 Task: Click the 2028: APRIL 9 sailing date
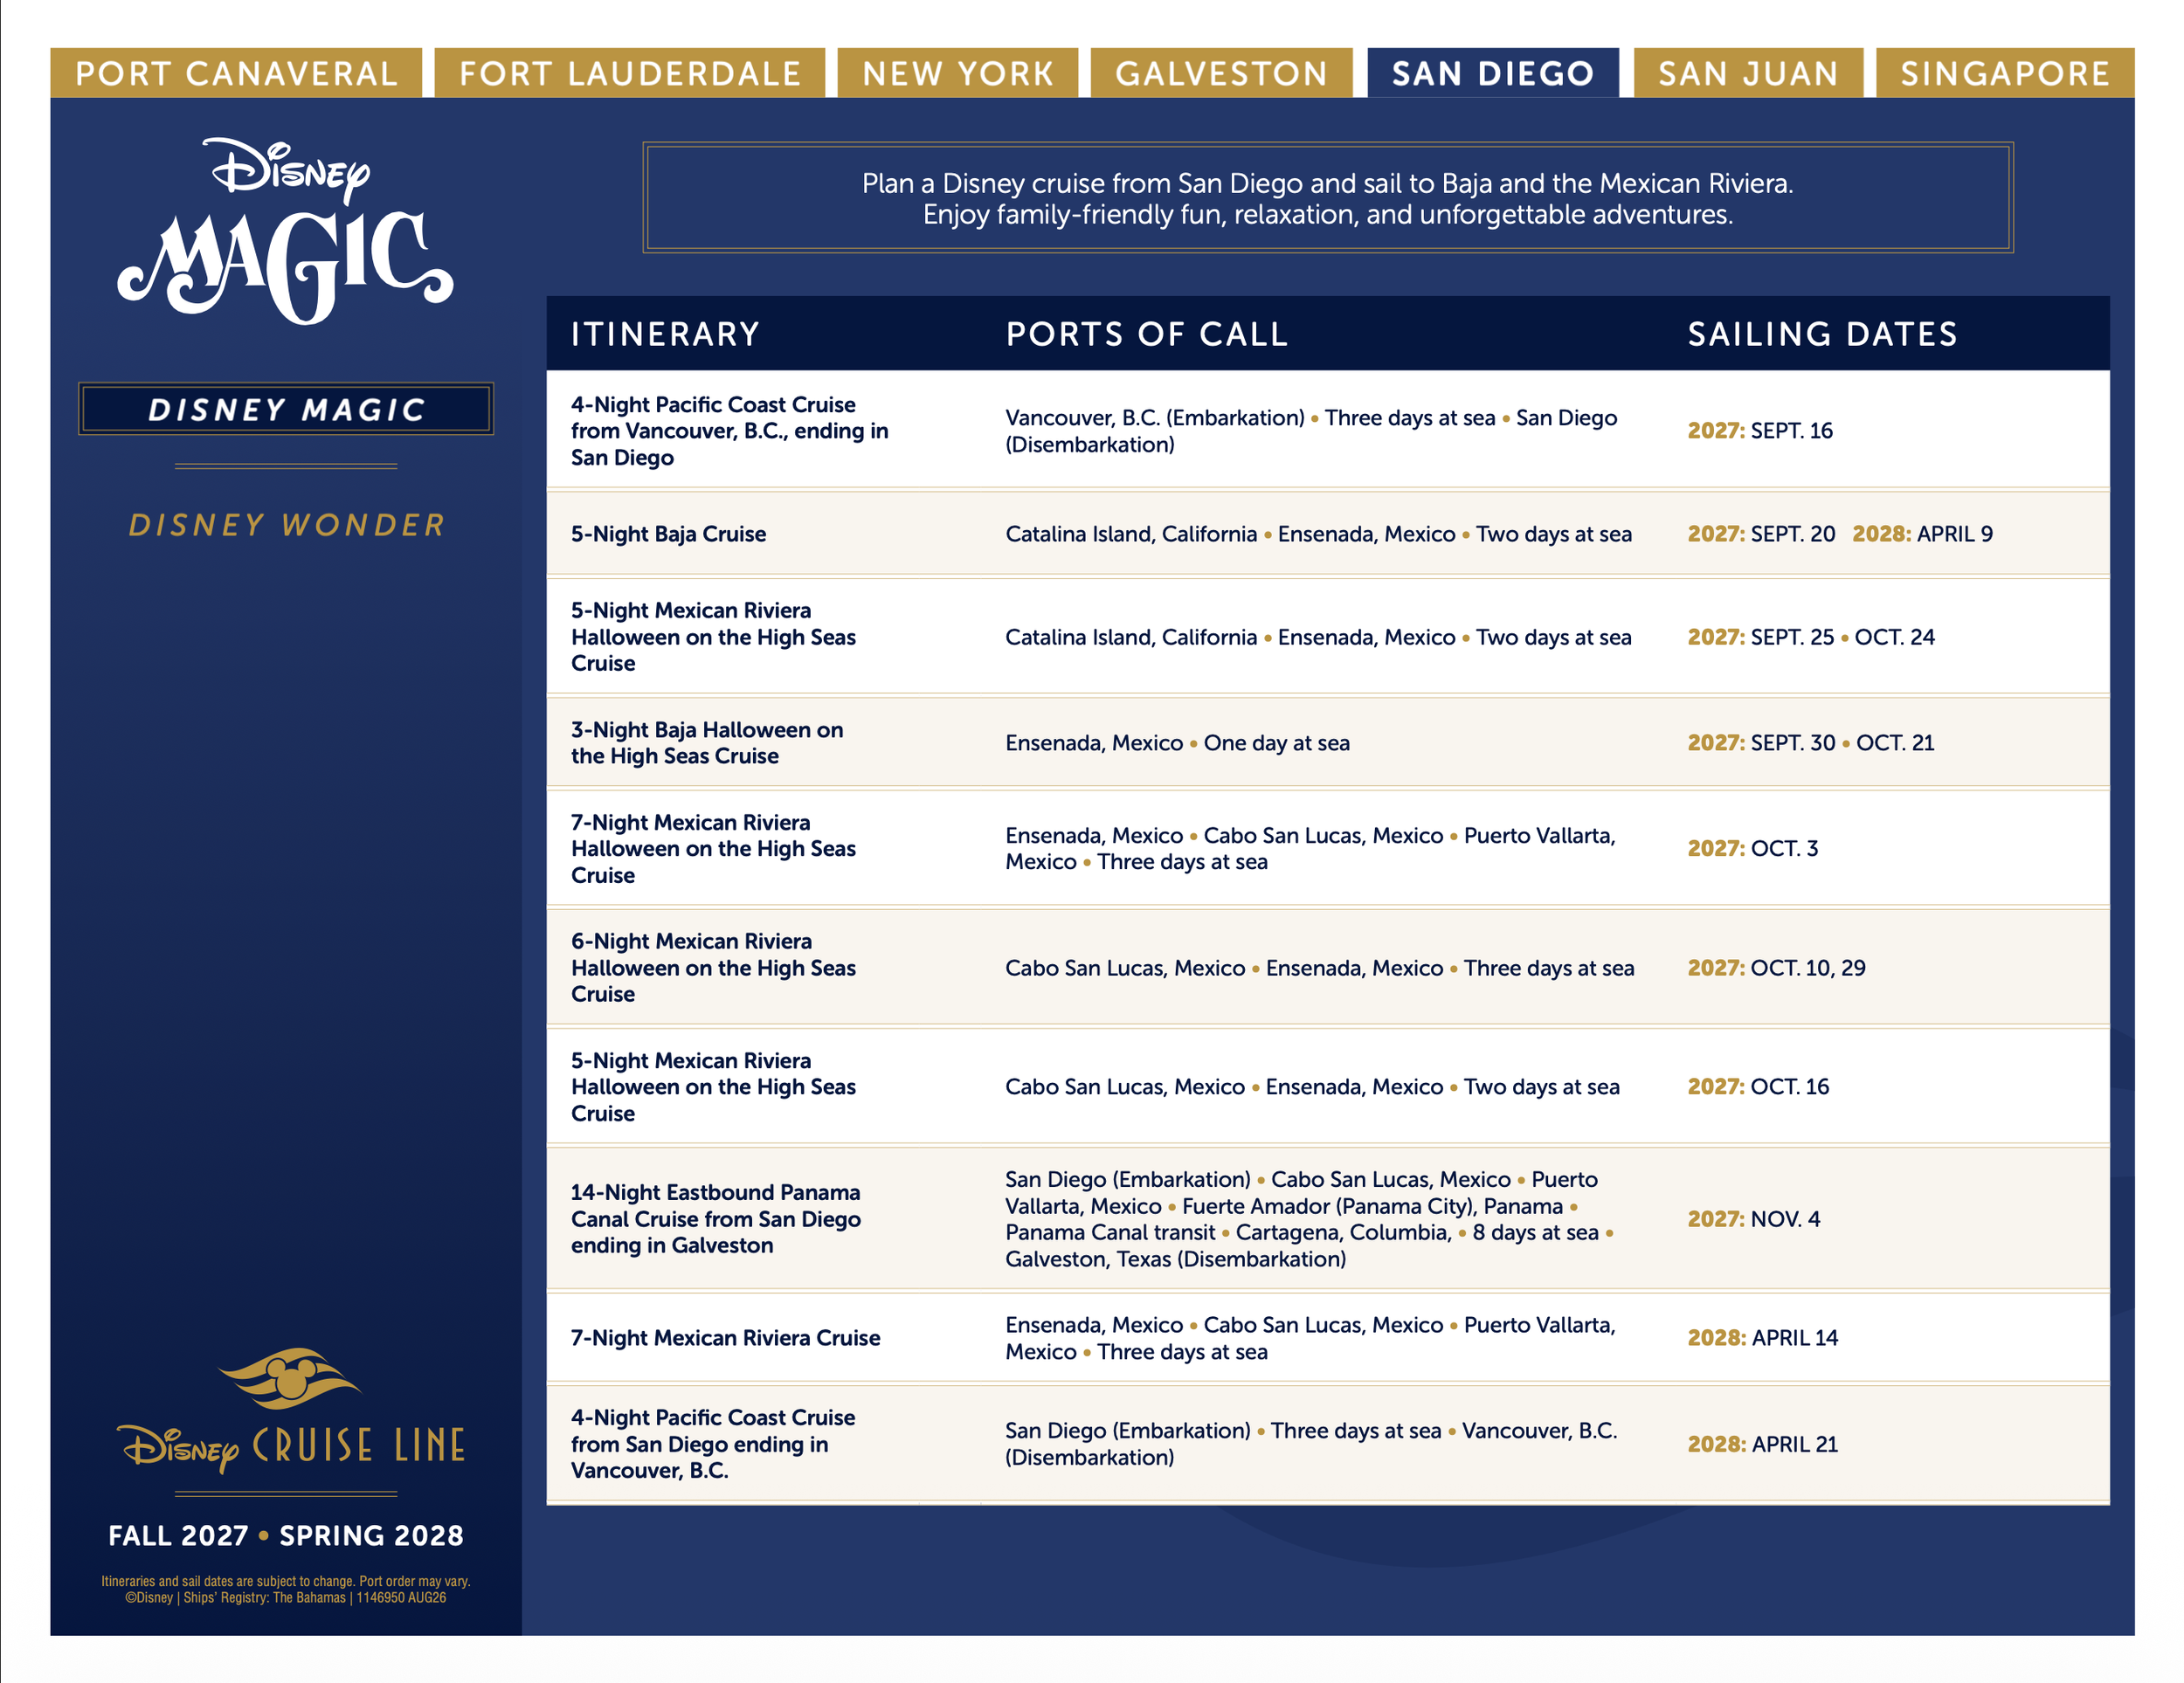coord(1922,534)
